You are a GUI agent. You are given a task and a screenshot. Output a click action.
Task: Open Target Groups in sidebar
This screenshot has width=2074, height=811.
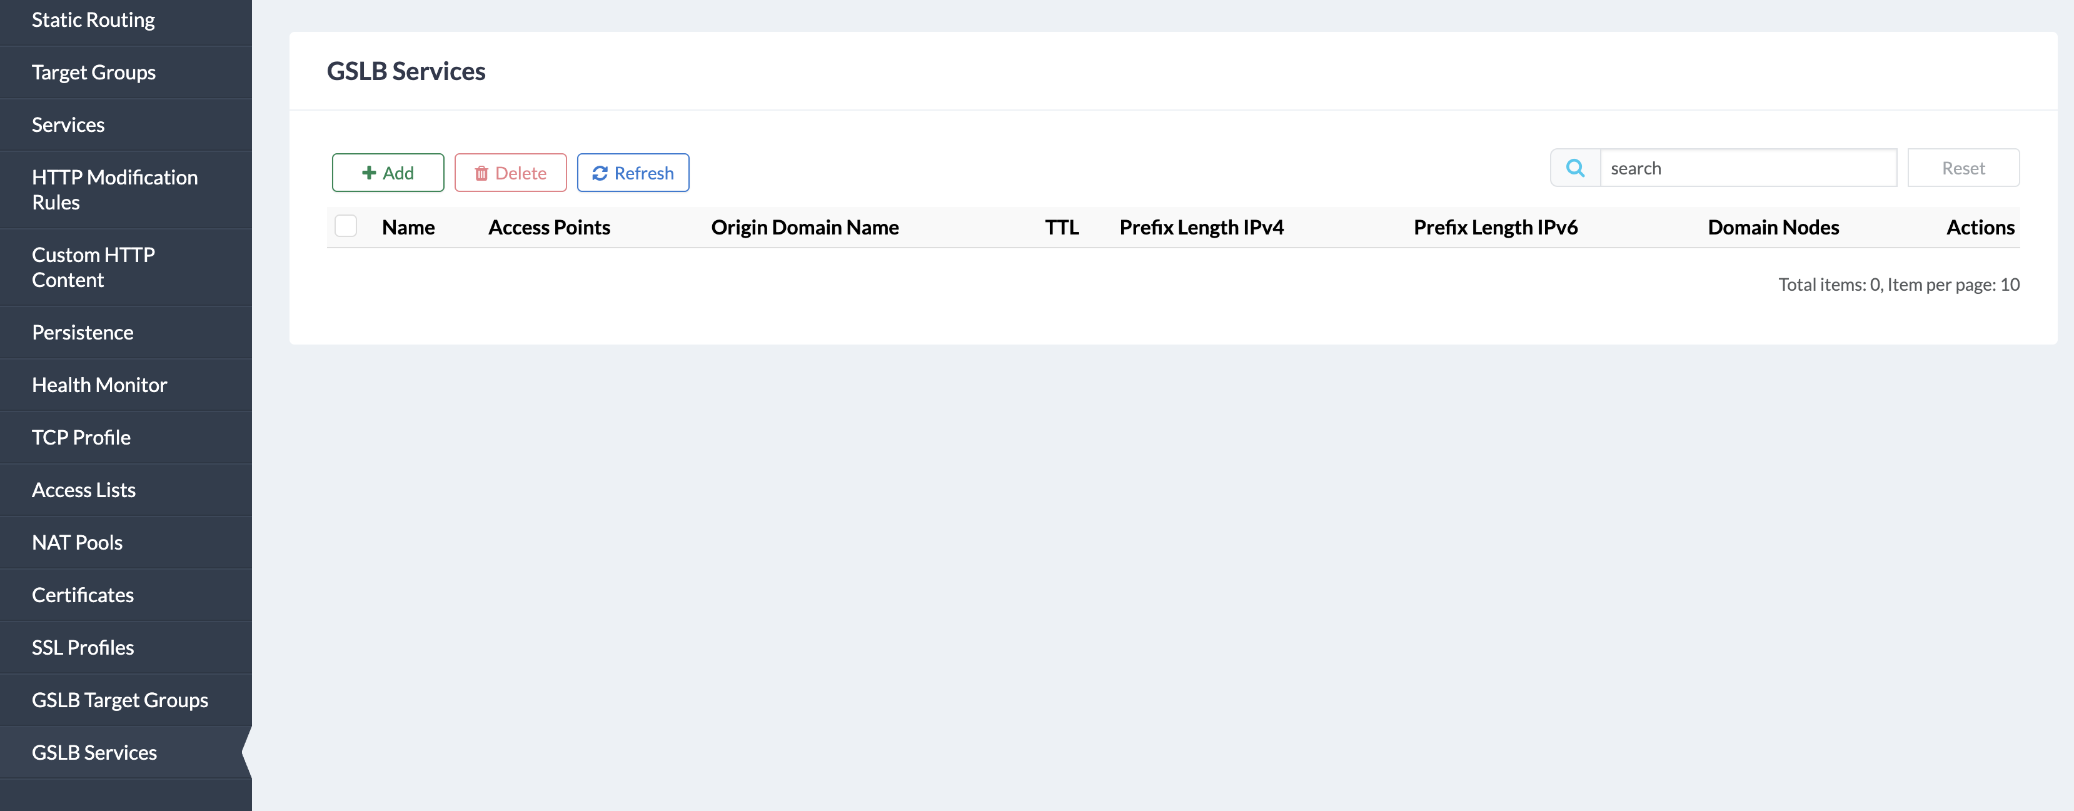[93, 73]
